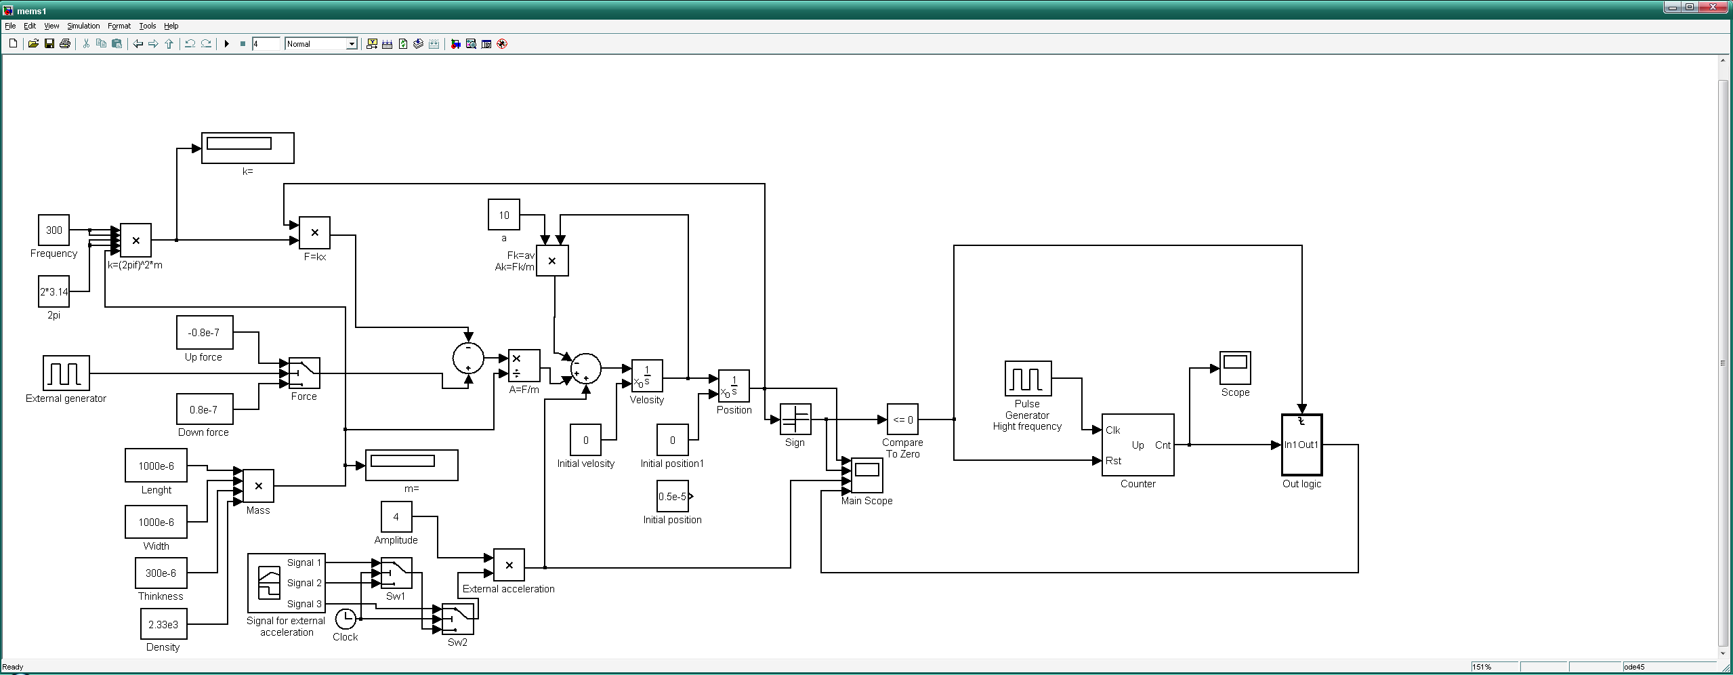Image resolution: width=1733 pixels, height=675 pixels.
Task: Select the Pulse Generator Hight frequency block
Action: pyautogui.click(x=1028, y=378)
